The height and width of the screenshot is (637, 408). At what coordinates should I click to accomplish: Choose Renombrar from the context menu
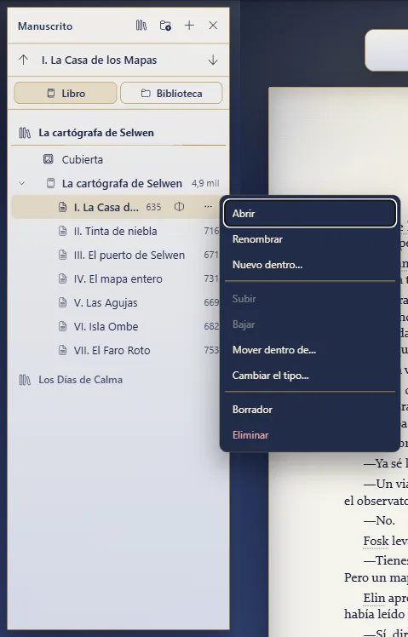point(310,238)
